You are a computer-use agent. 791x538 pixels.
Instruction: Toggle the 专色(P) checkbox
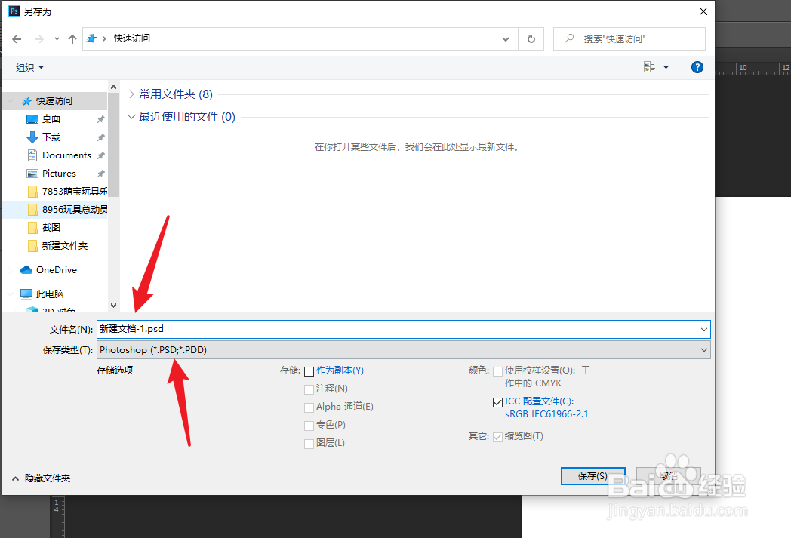(309, 426)
